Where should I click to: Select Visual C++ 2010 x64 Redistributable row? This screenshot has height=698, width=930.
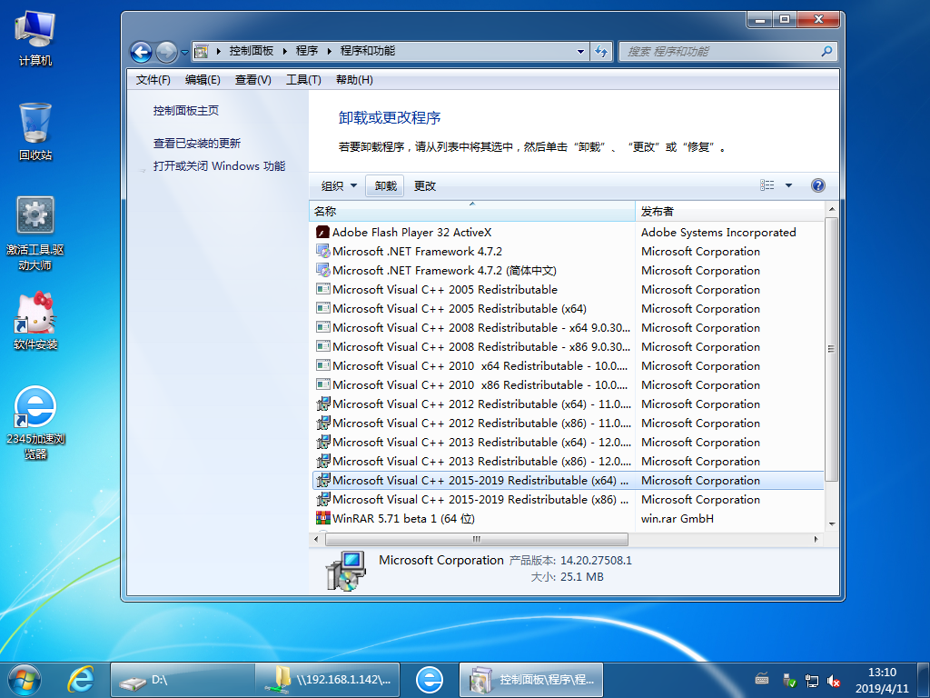568,365
